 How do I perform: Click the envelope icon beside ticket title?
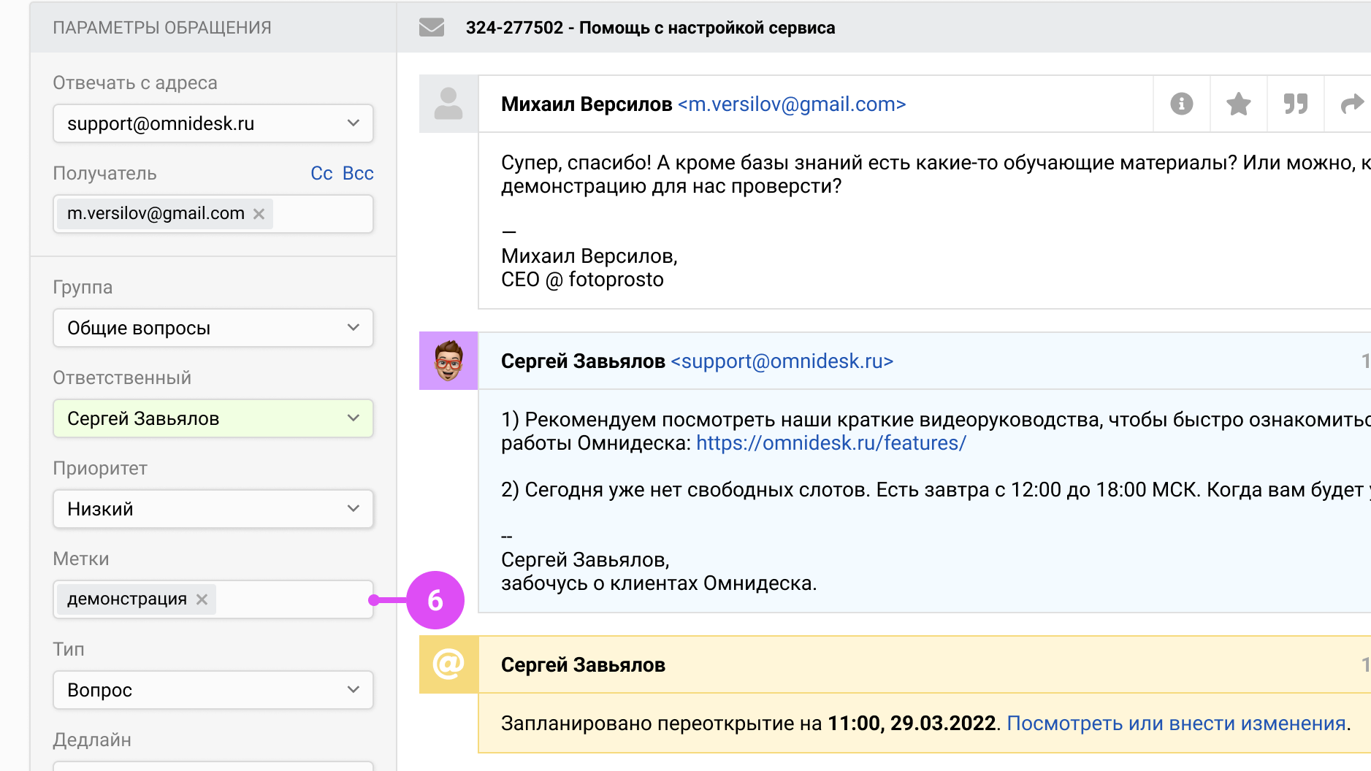coord(432,28)
